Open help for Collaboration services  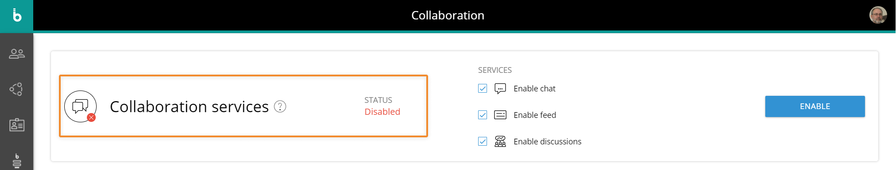pos(280,106)
